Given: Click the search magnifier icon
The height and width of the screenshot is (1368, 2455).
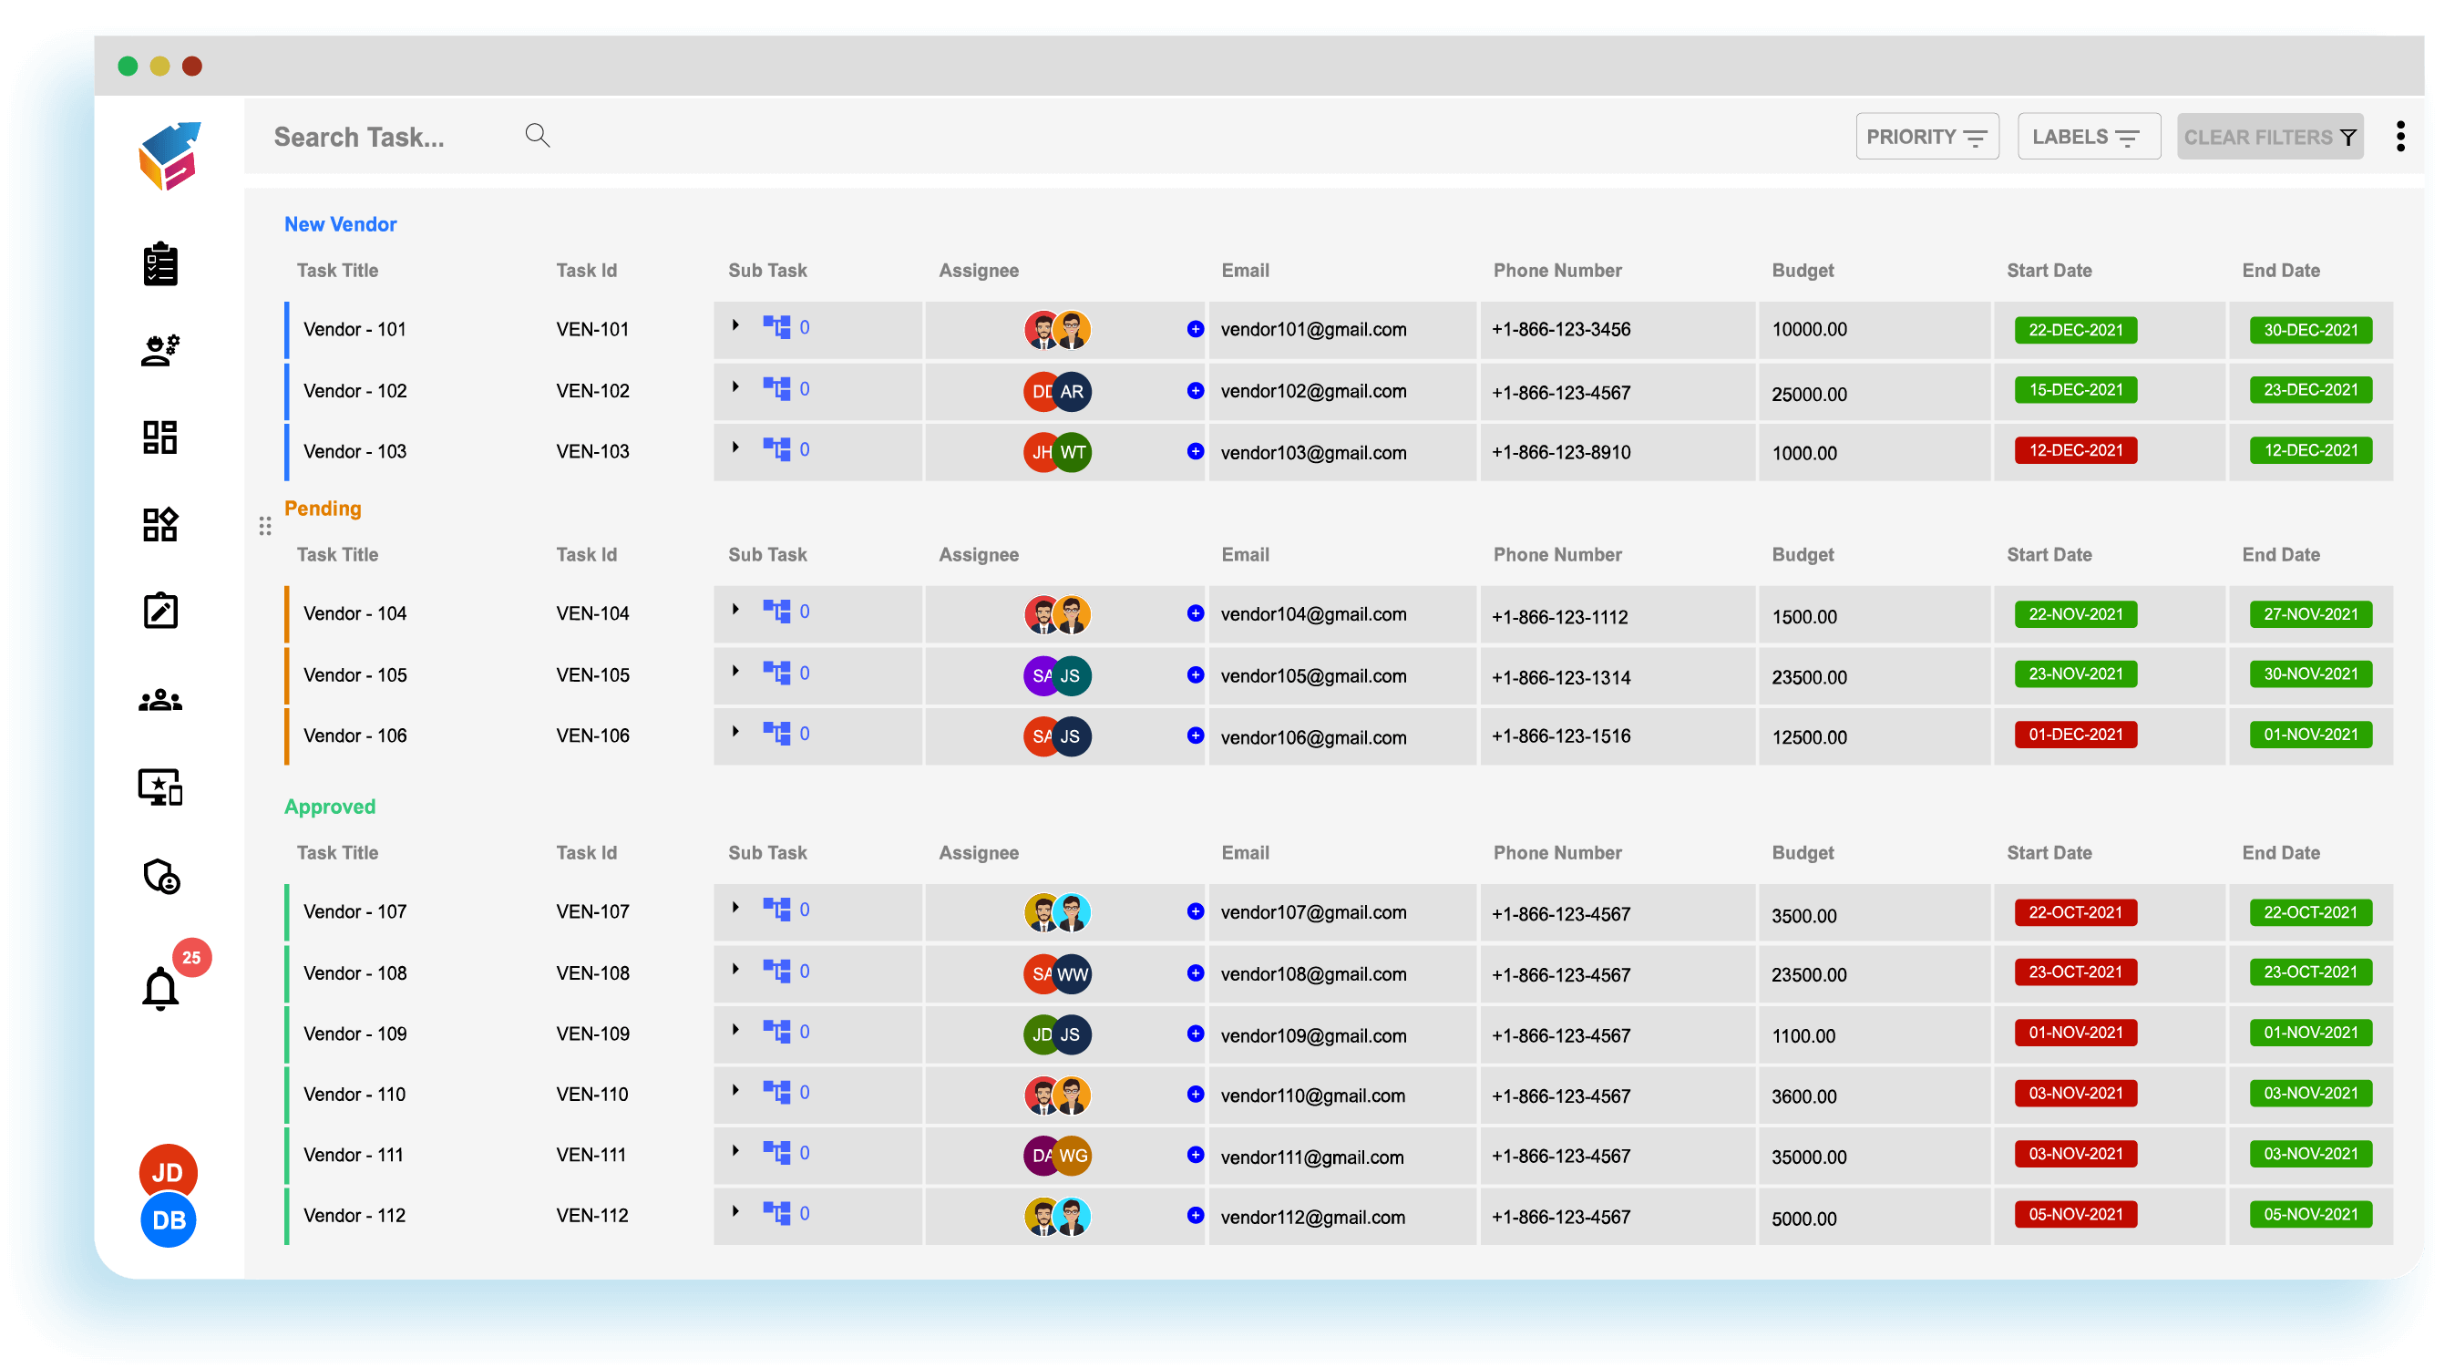Looking at the screenshot, I should coord(538,136).
